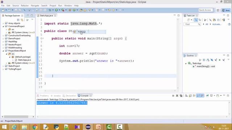Open the File menu

pos(3,6)
